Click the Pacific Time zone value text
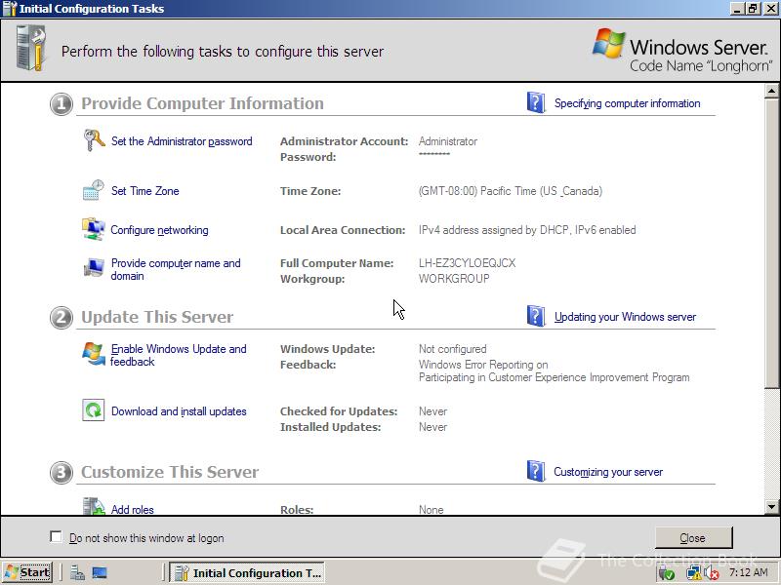 click(510, 191)
